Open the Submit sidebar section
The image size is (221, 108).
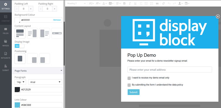tap(6, 68)
